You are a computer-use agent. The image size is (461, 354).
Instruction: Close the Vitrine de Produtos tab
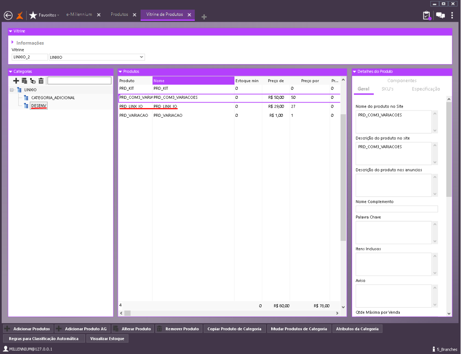[x=189, y=15]
